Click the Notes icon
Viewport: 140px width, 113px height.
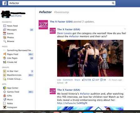click(4, 103)
